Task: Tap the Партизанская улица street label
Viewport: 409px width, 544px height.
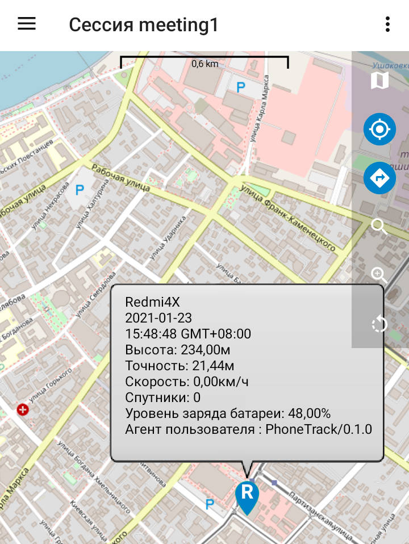Action: point(320,517)
